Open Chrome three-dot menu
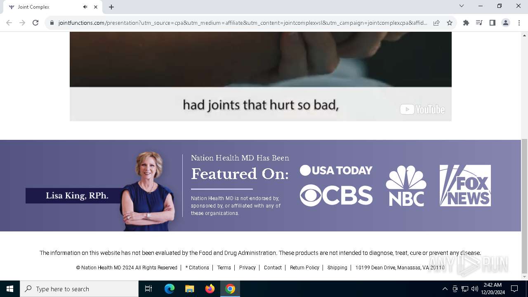 pos(519,23)
